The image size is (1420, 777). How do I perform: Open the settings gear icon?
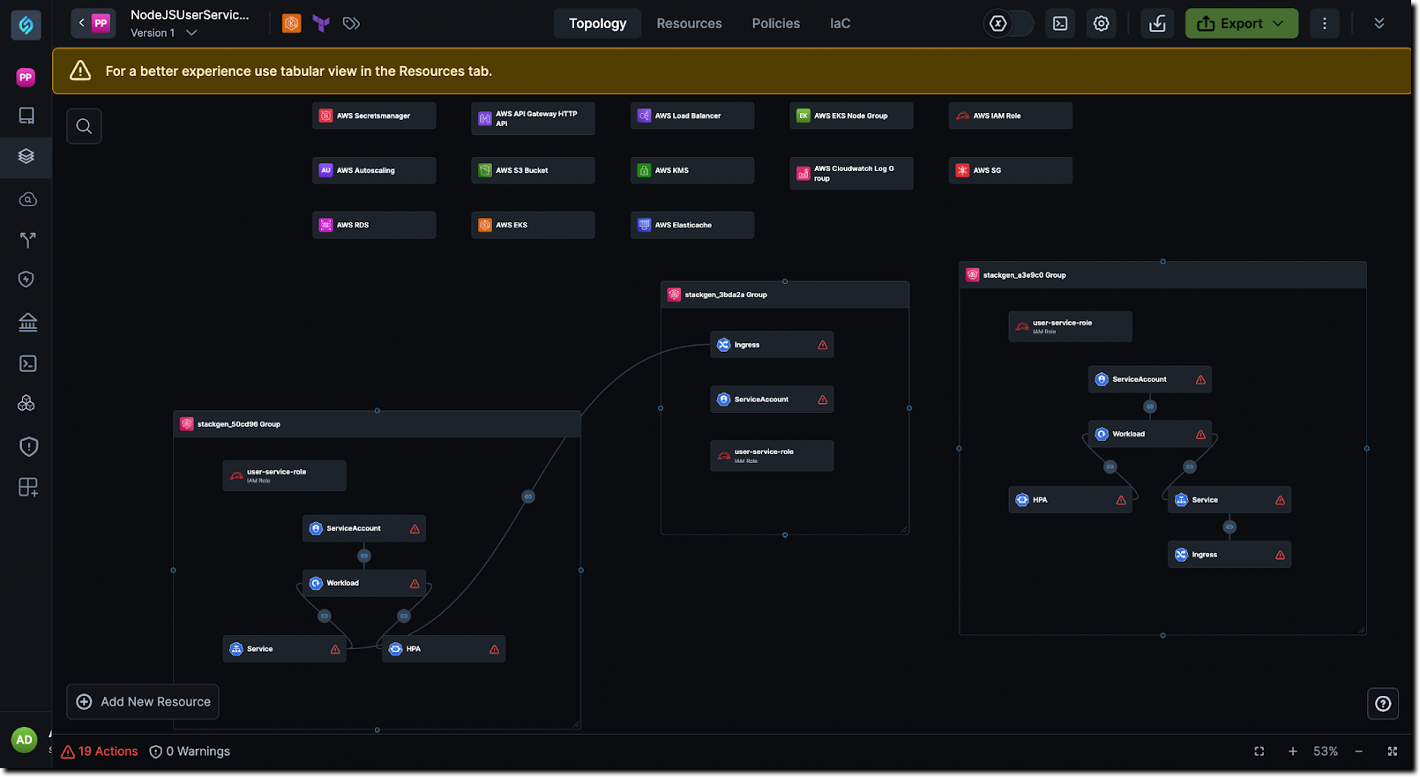pos(1102,24)
